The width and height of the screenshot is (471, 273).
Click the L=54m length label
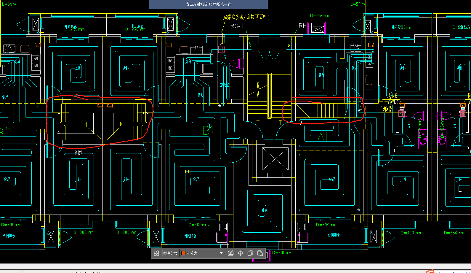click(358, 4)
